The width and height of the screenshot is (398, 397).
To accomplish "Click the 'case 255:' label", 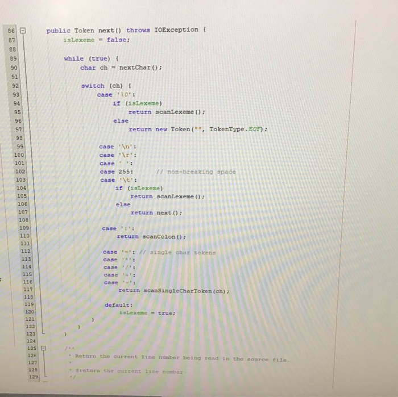I will [117, 172].
